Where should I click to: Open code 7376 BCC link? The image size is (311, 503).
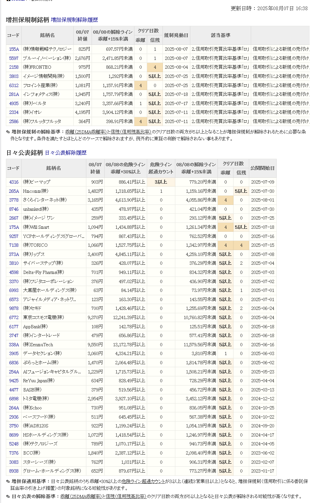tap(14, 453)
